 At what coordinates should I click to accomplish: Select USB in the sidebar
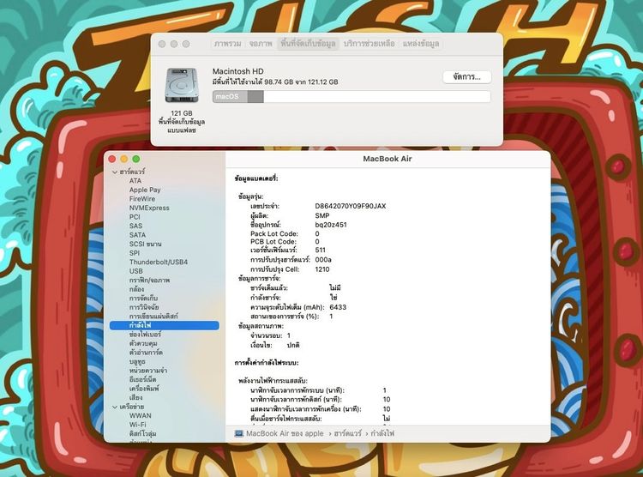[x=136, y=271]
